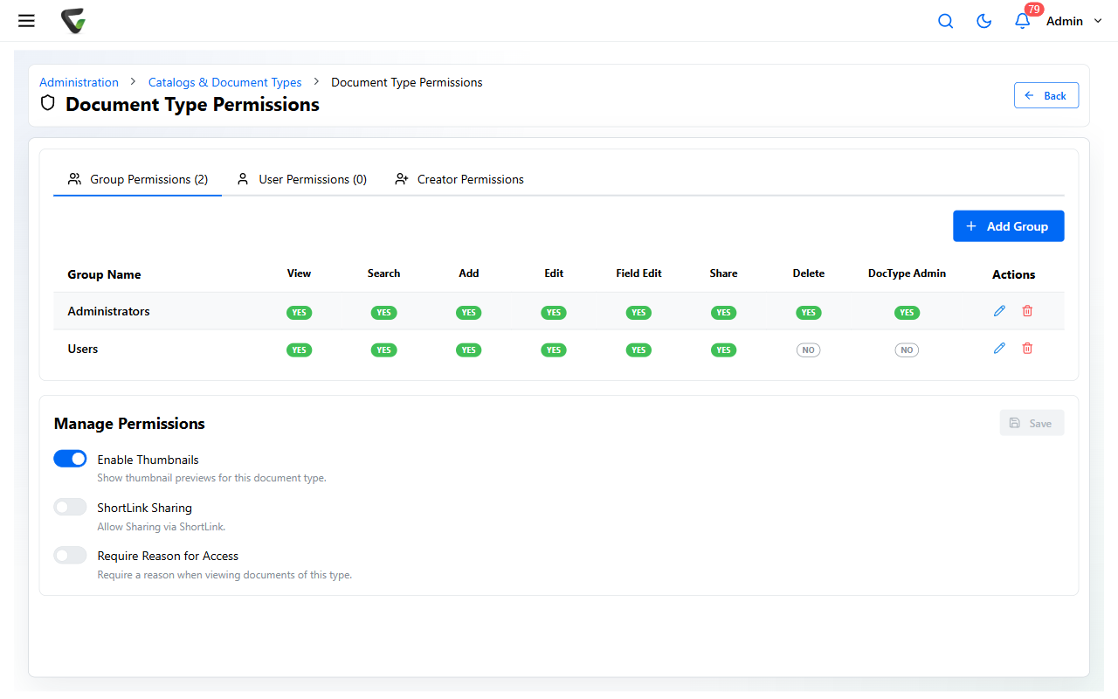
Task: Click the Users Delete NO badge
Action: coord(809,349)
